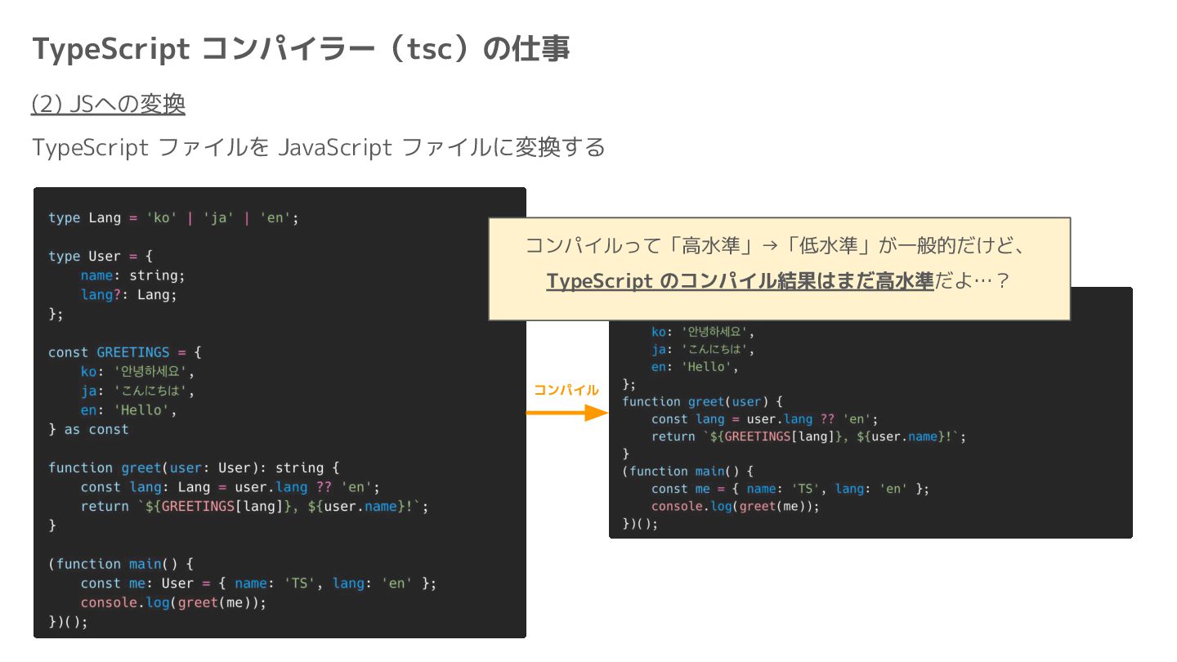
Task: Click the return statement in the compiled JavaScript block
Action: point(809,436)
